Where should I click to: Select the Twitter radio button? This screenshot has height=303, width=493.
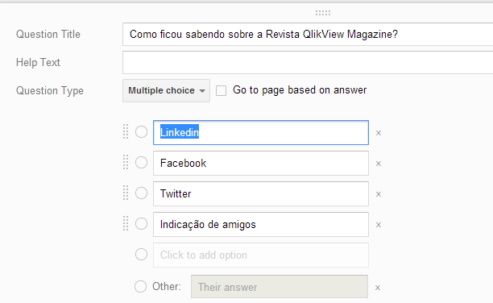141,193
